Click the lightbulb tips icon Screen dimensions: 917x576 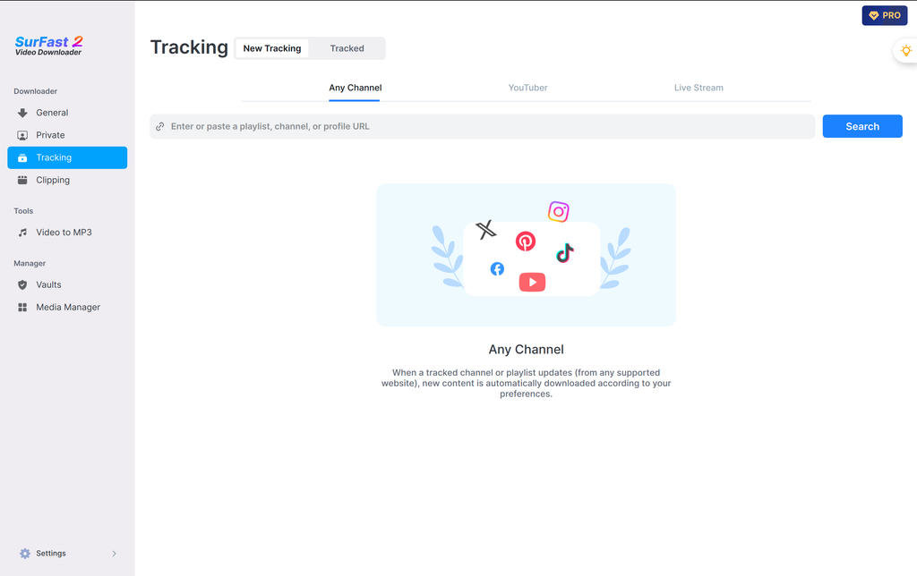(906, 50)
